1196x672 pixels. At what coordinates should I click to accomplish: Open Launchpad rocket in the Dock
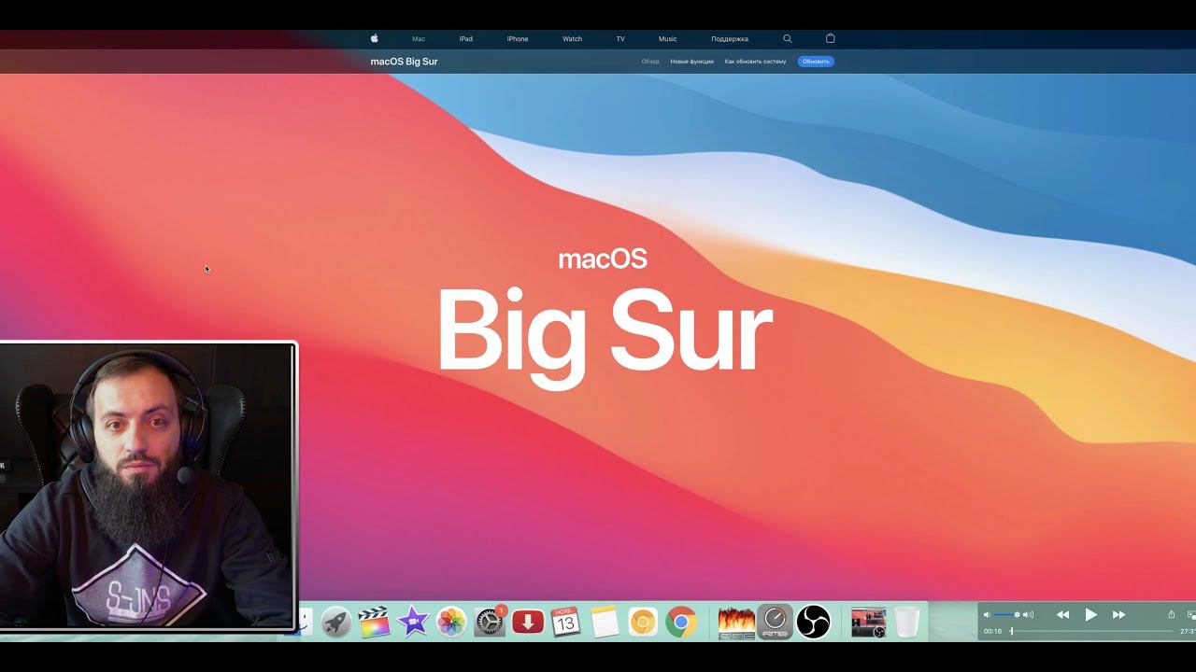336,622
